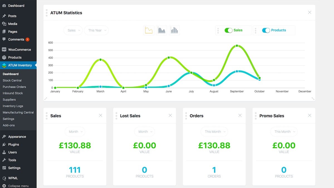
Task: Open the Month dropdown in Lost Sales
Action: 144,132
